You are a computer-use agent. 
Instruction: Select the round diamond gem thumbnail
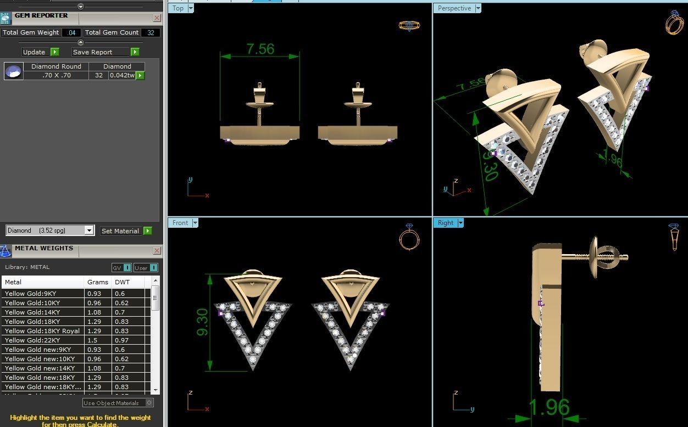(x=14, y=71)
